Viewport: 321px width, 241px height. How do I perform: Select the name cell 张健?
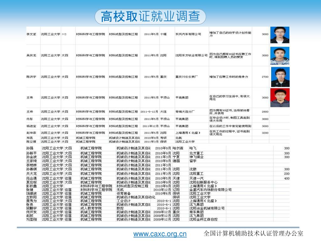coord(30,190)
